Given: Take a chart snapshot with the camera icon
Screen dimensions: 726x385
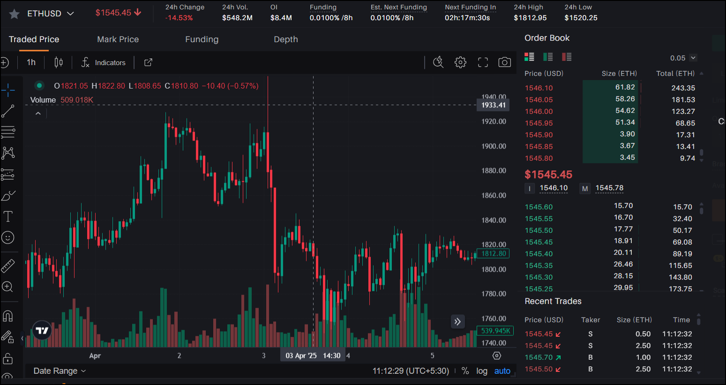Looking at the screenshot, I should coord(504,62).
